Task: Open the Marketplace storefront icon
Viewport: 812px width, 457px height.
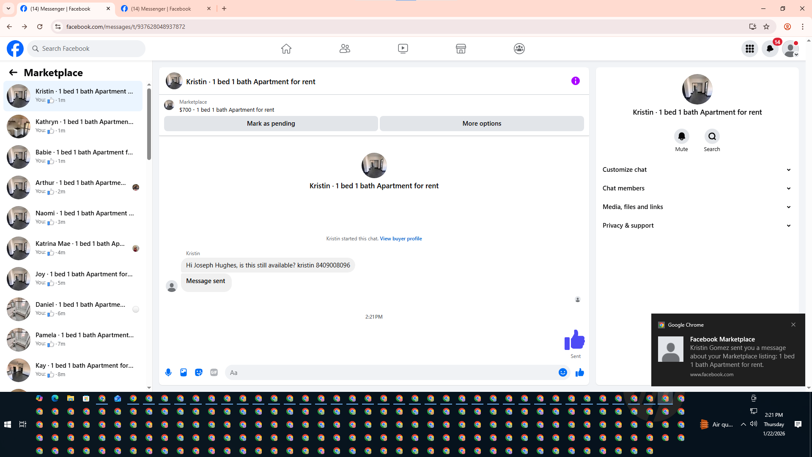Action: coord(461,49)
